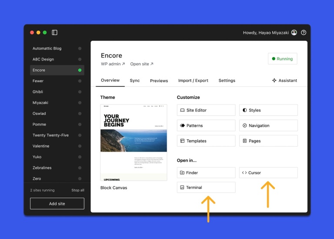Switch to the Previews tab
Screen dimensions: 334x239
point(159,81)
